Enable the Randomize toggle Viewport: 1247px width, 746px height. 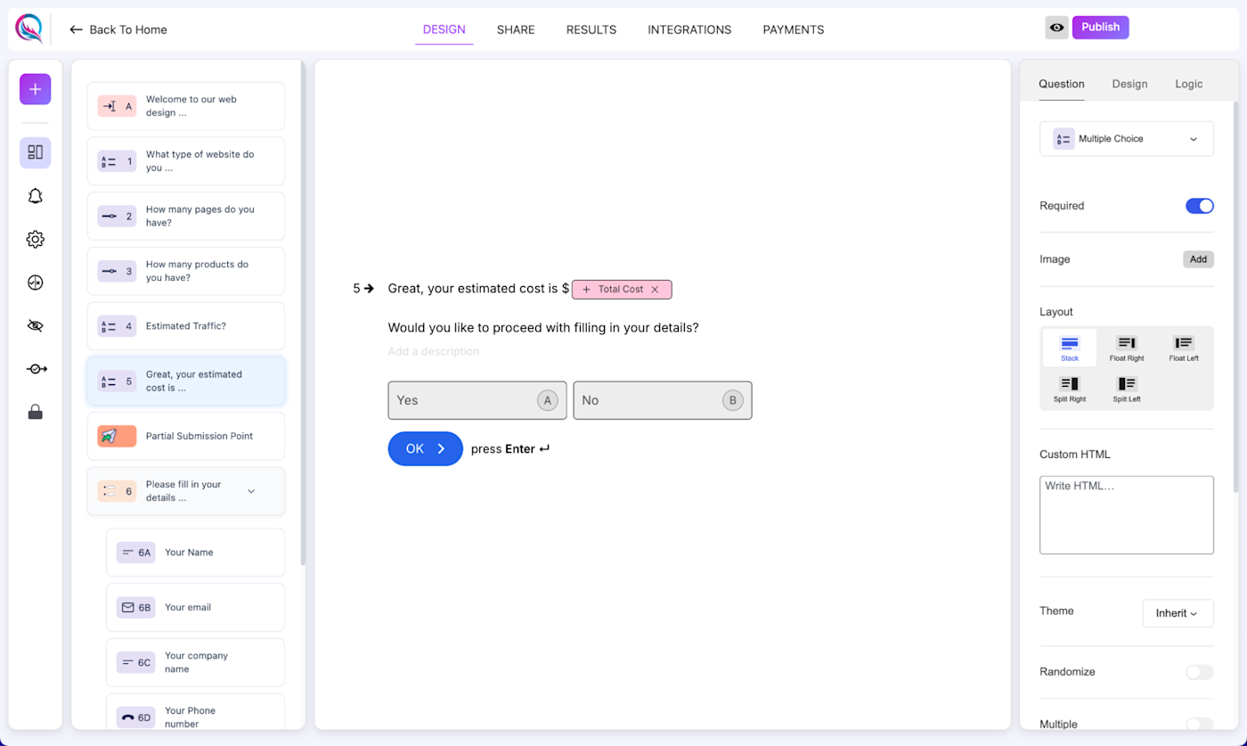coord(1199,671)
